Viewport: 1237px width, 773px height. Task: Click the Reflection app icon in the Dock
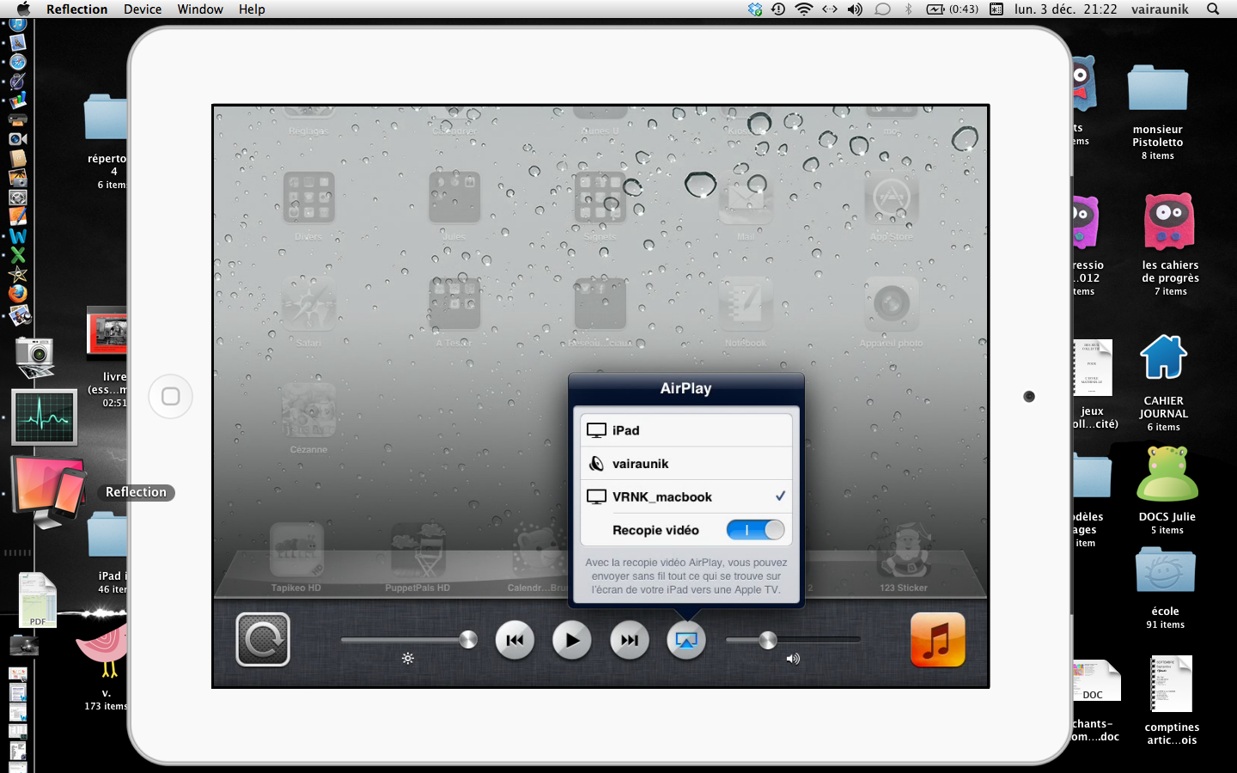[x=48, y=492]
